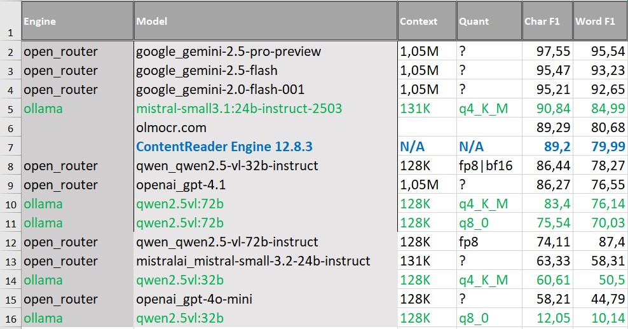Click the Char F1 value 97,55
The image size is (628, 329).
[547, 51]
